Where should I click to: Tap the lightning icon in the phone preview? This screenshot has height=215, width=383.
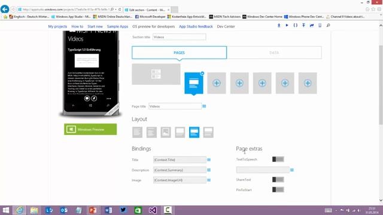coord(94,98)
